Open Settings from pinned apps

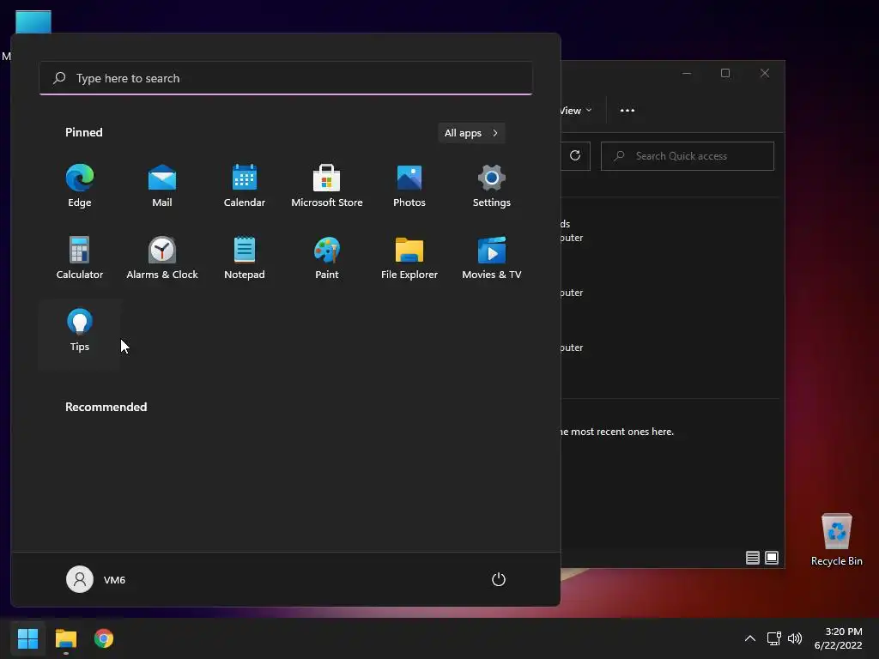tap(492, 186)
